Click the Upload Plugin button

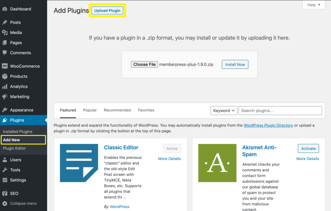(x=107, y=11)
